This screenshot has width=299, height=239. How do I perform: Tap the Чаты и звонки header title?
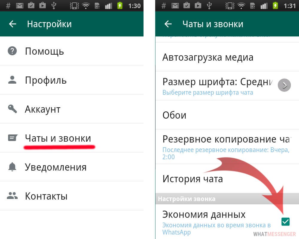pos(213,24)
